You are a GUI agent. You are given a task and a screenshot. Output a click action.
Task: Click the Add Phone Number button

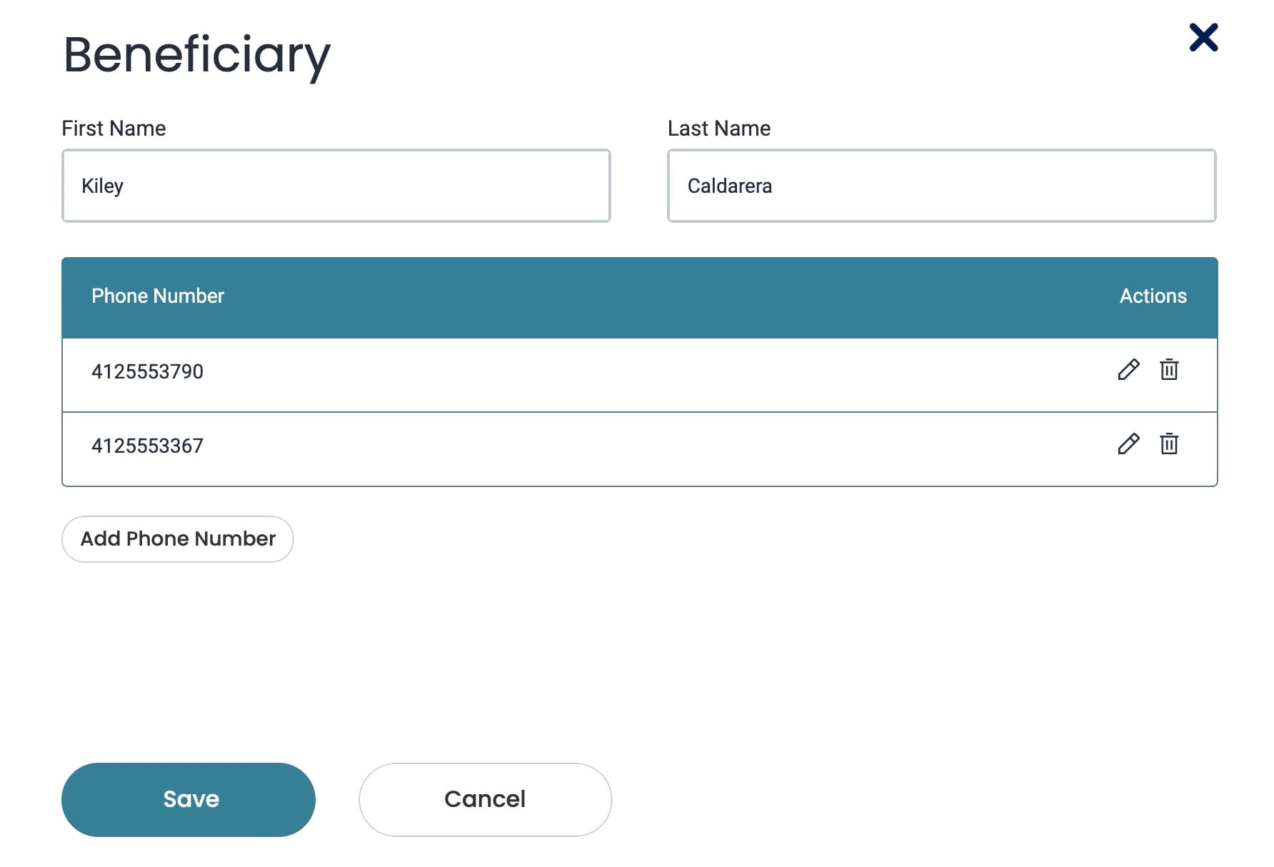coord(178,539)
